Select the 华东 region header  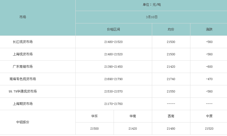click(94, 116)
